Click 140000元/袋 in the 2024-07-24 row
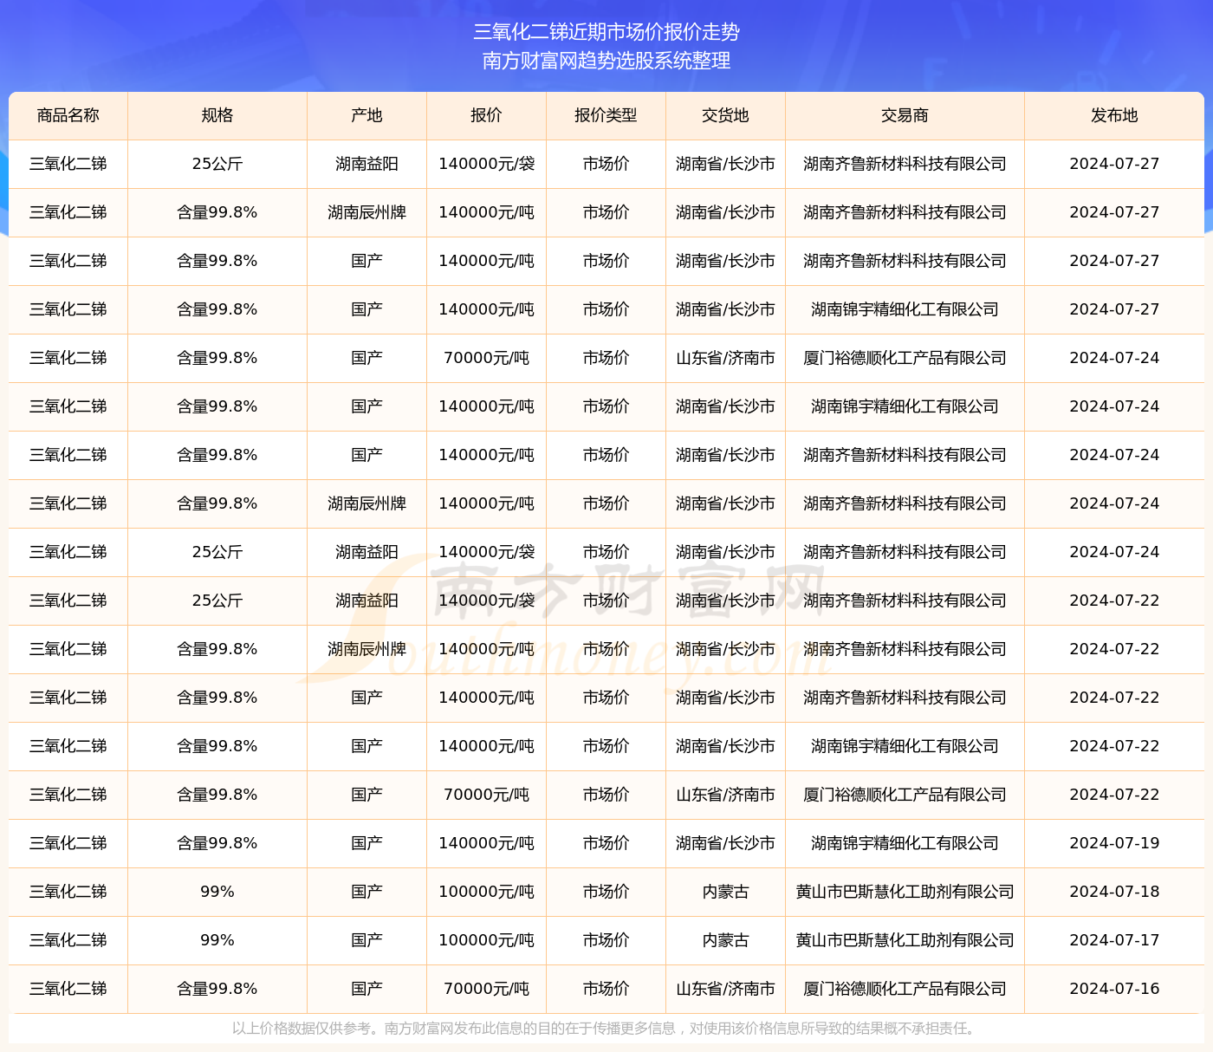 [486, 552]
